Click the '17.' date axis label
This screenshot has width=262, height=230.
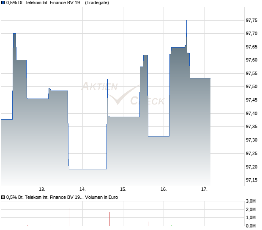tap(204, 190)
